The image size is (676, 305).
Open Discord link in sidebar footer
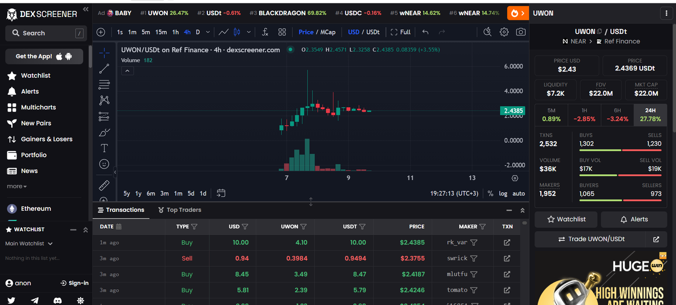57,300
